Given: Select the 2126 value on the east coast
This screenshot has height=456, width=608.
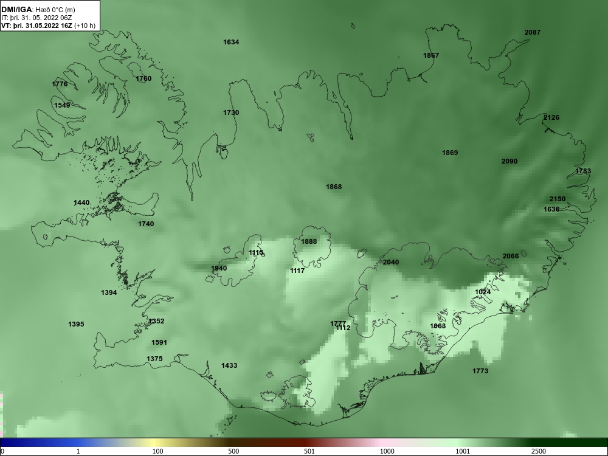Looking at the screenshot, I should point(551,117).
